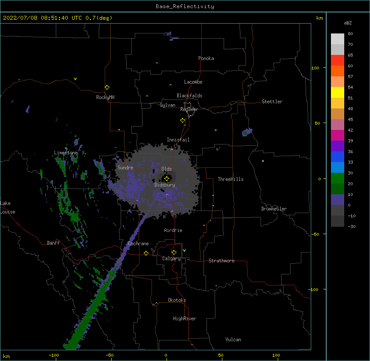Click the ThreeHills label
370x361 pixels.
point(230,179)
